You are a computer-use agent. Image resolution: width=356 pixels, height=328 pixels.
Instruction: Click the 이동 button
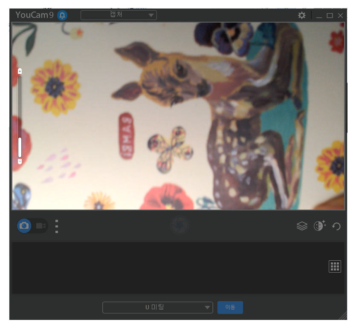click(x=230, y=308)
